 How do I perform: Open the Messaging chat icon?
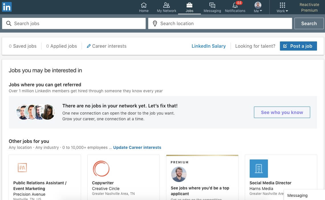click(x=212, y=5)
